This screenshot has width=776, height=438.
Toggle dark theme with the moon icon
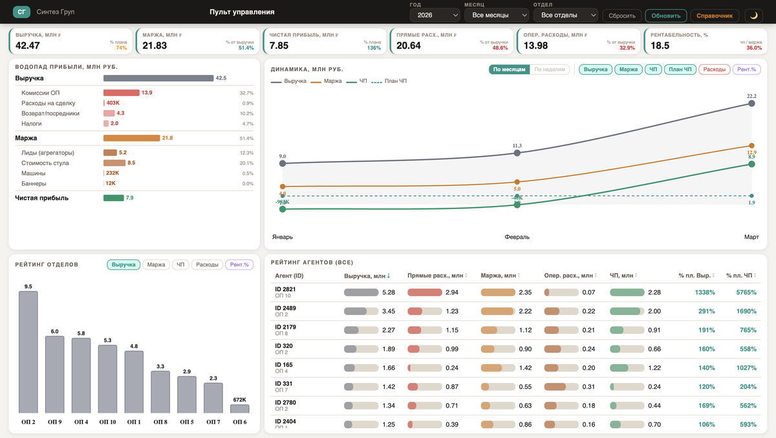point(754,16)
